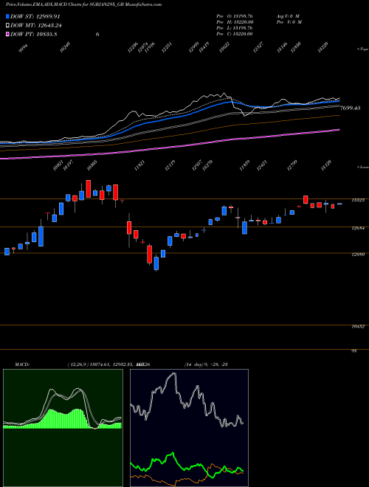Click the tallest red candle near the peak
Viewport: 369px width, 487px height.
point(89,188)
